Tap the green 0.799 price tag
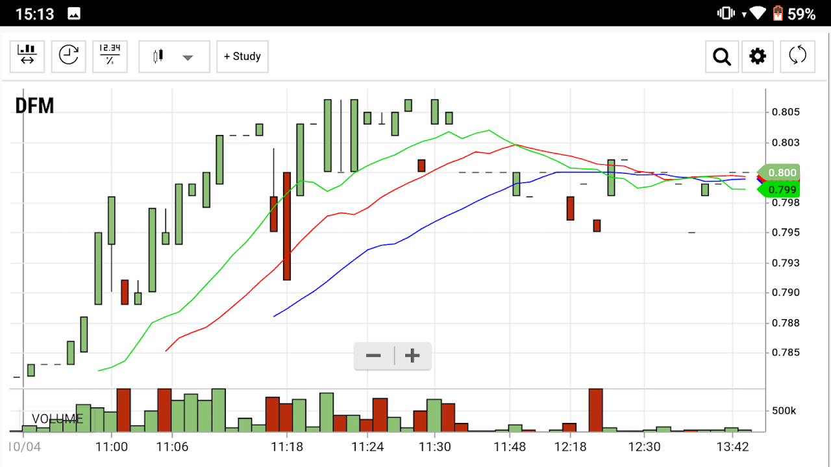 [x=779, y=190]
